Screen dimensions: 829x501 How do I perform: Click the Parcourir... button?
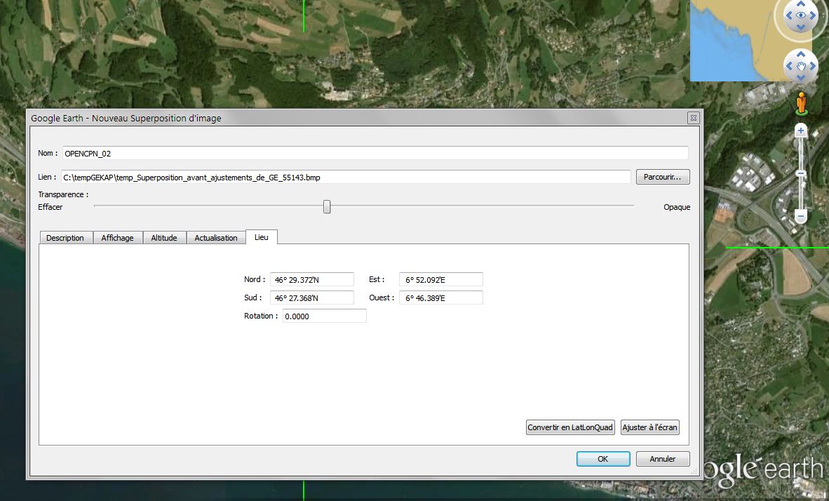point(663,177)
